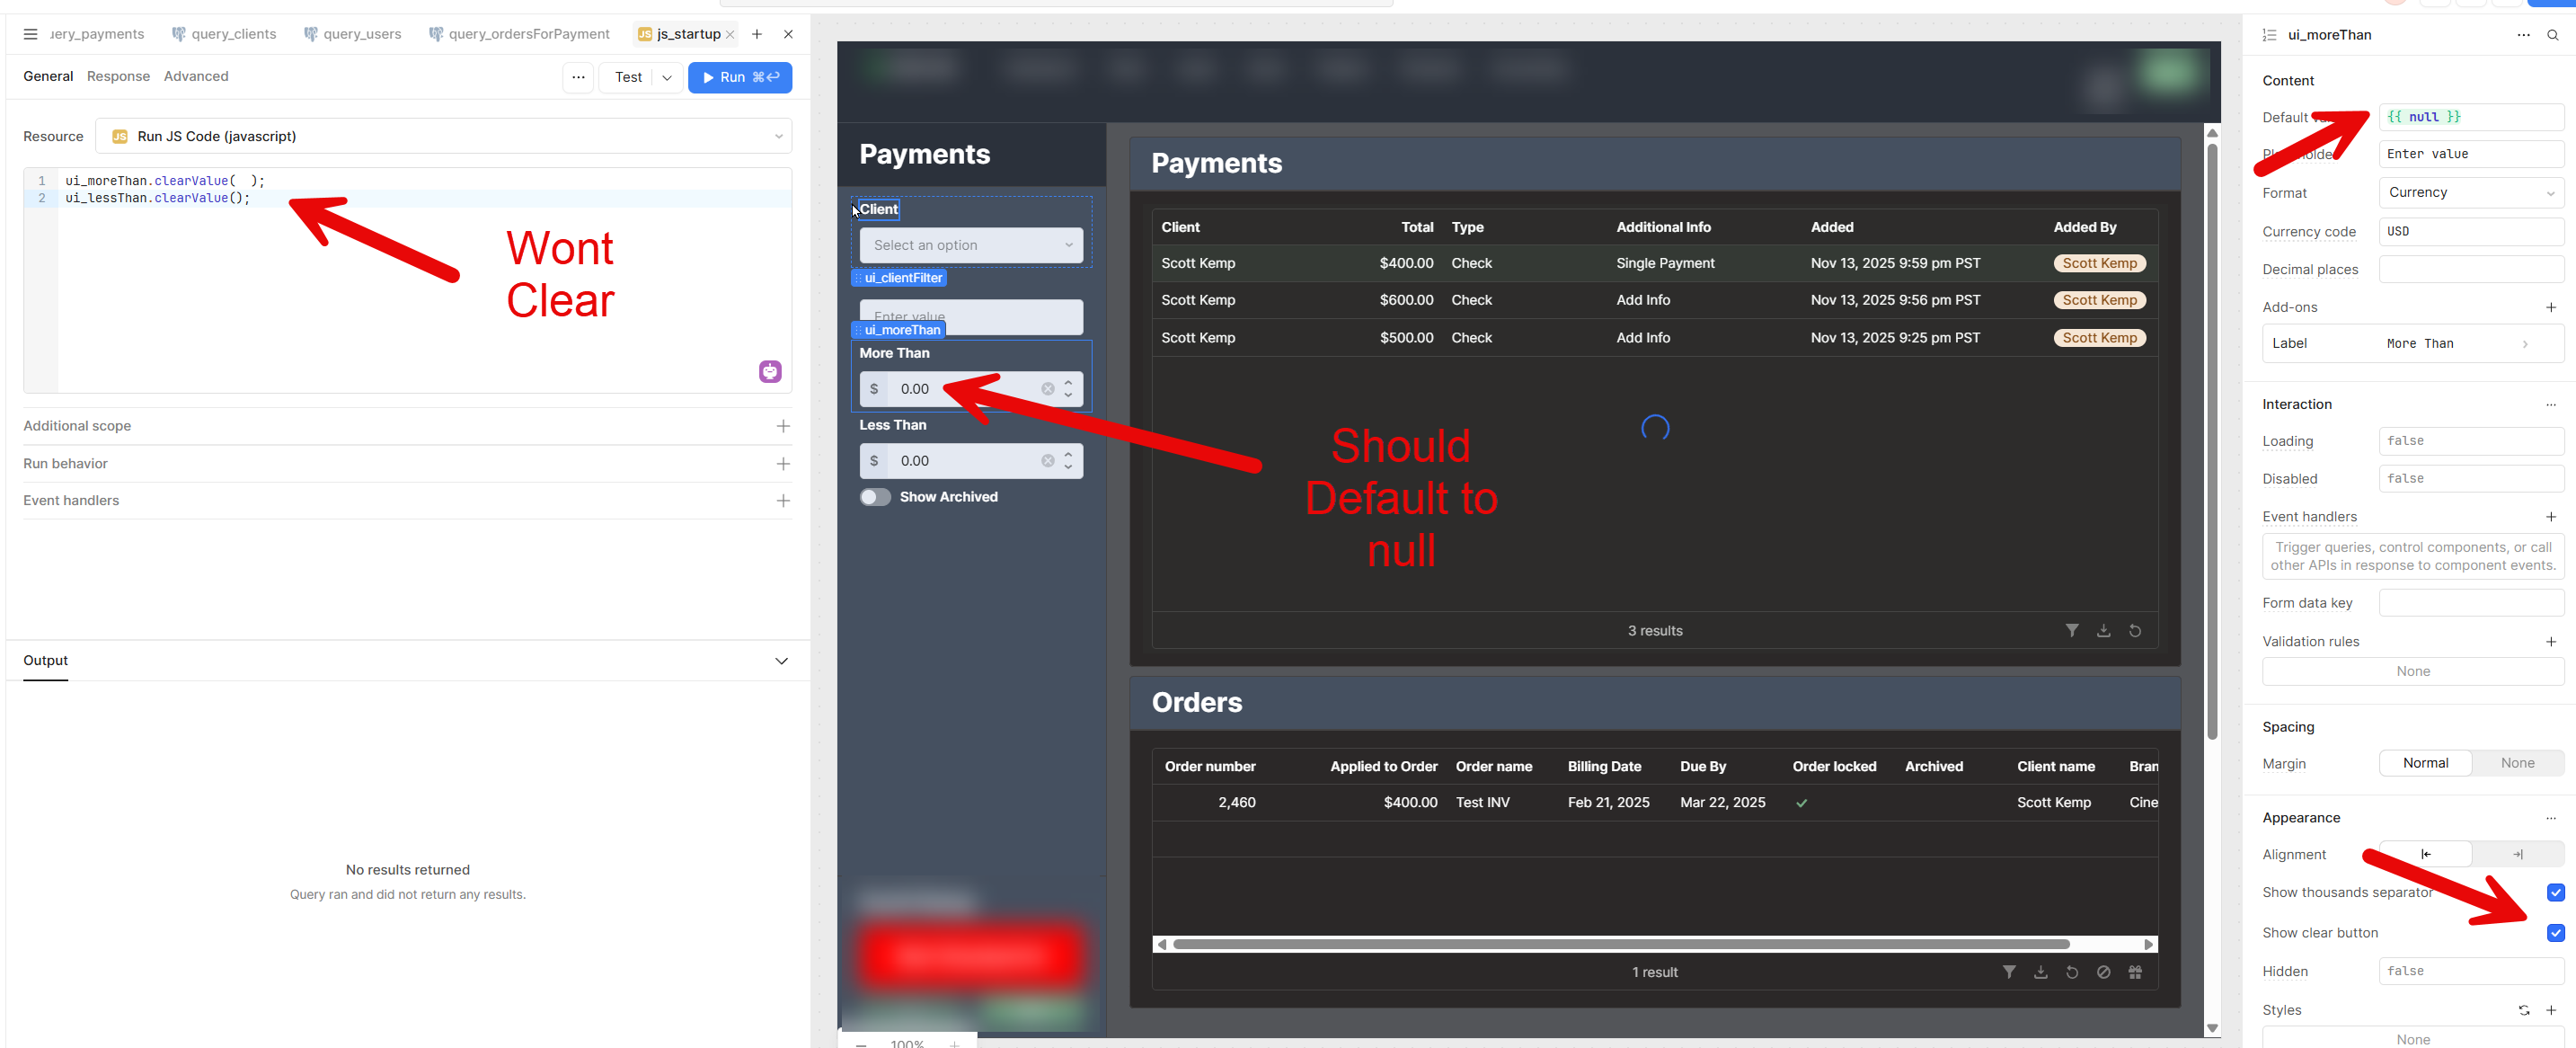2576x1048 pixels.
Task: Switch to the Response tab
Action: coord(118,76)
